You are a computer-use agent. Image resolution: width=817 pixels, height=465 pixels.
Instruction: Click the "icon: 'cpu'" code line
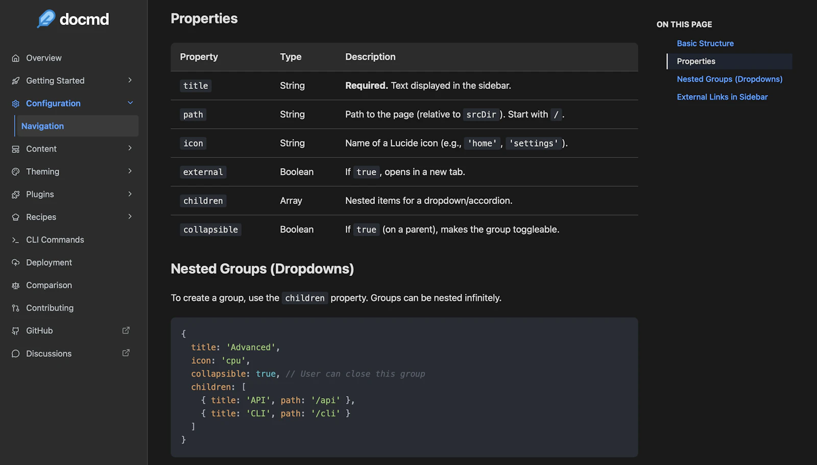point(221,361)
